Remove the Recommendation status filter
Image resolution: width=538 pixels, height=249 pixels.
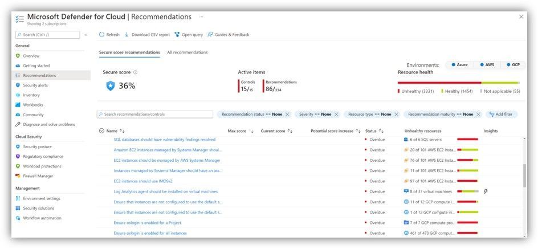coord(288,114)
